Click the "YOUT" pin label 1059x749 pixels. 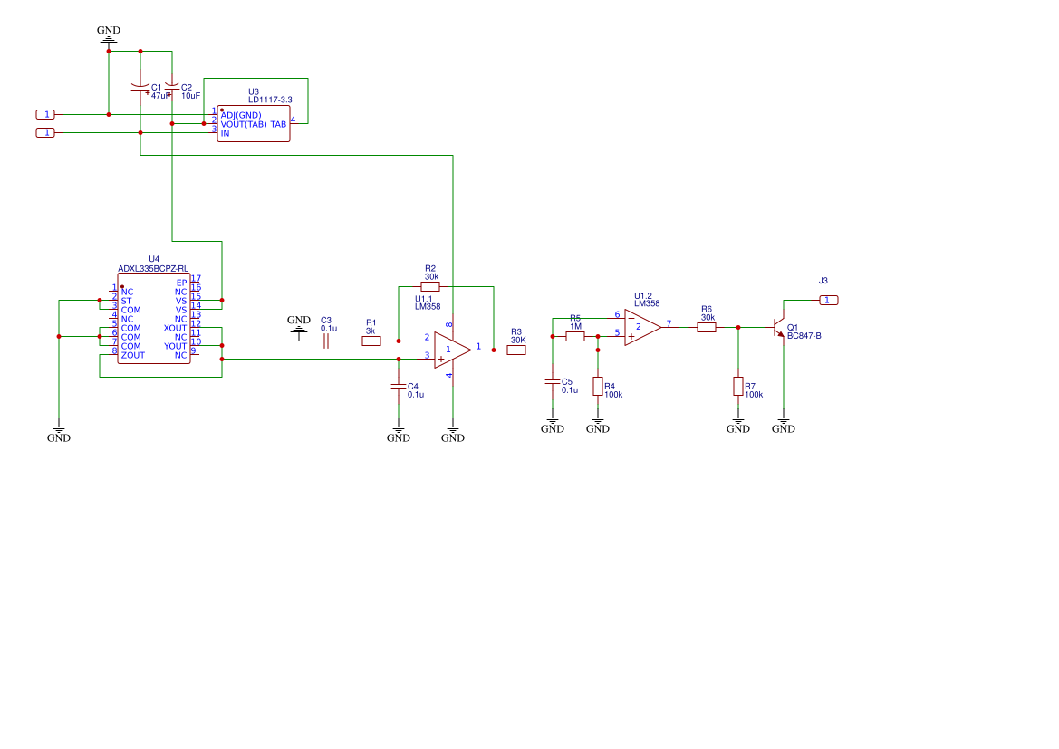tap(175, 347)
